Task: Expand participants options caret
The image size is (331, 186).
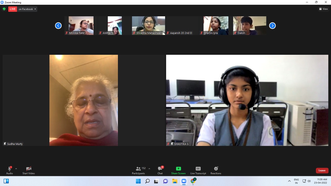Action: (x=149, y=169)
